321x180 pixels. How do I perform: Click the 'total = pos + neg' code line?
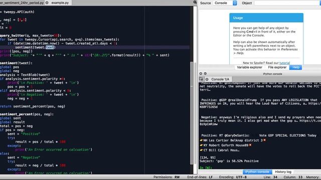[x=17, y=126]
